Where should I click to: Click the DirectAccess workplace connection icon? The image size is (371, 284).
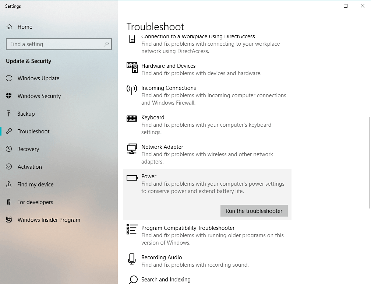(x=132, y=39)
